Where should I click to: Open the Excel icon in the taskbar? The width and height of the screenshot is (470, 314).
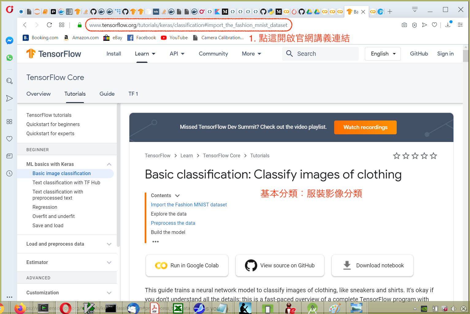pyautogui.click(x=178, y=308)
